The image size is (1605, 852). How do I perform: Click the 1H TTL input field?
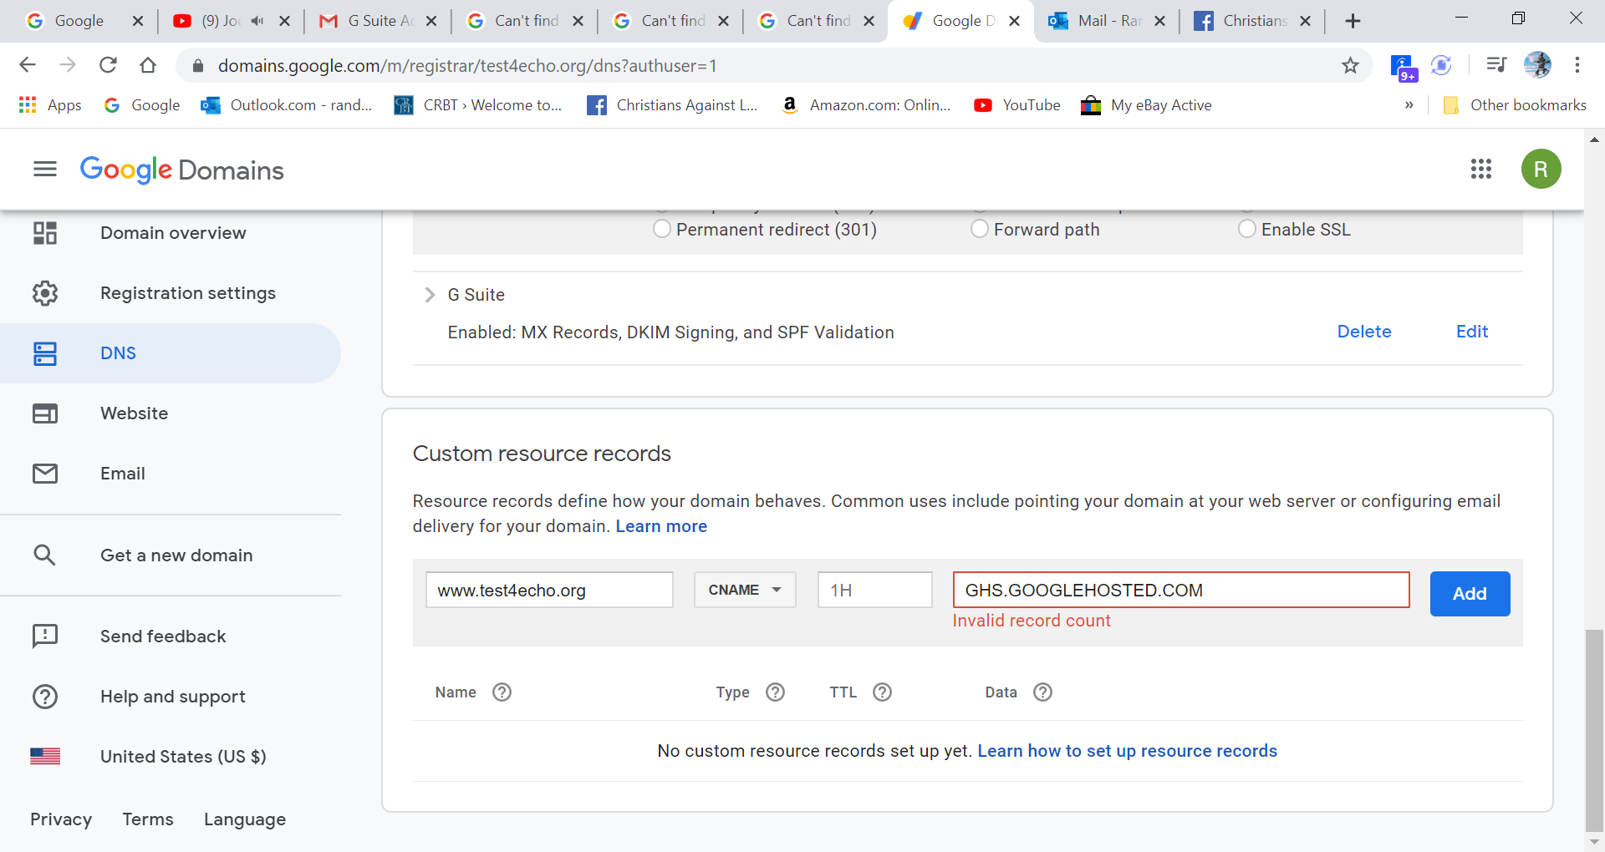point(874,590)
